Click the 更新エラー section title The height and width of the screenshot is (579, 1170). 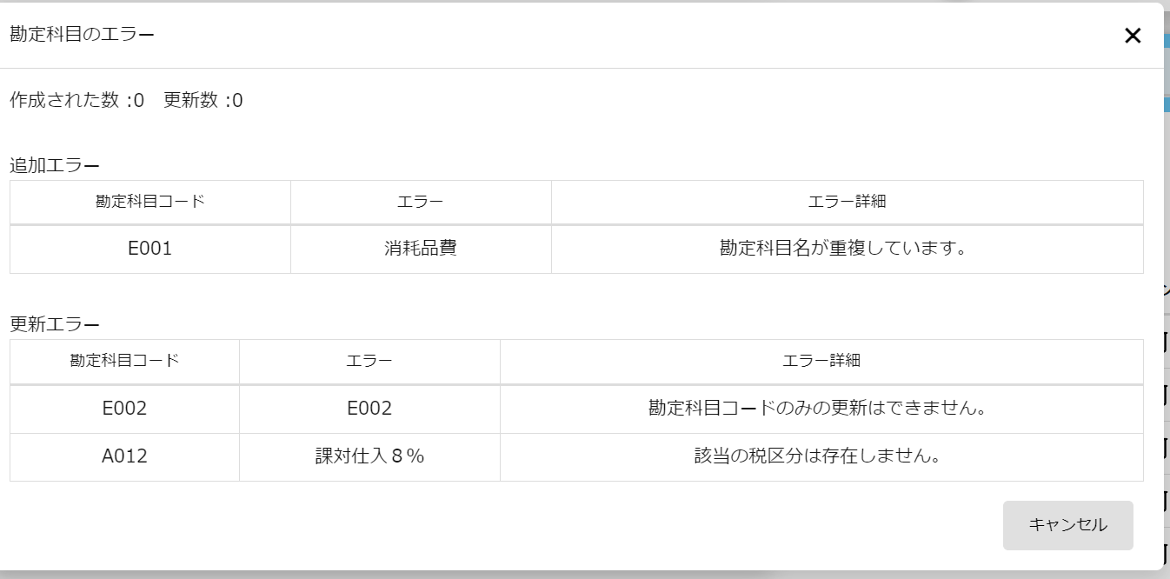coord(55,324)
